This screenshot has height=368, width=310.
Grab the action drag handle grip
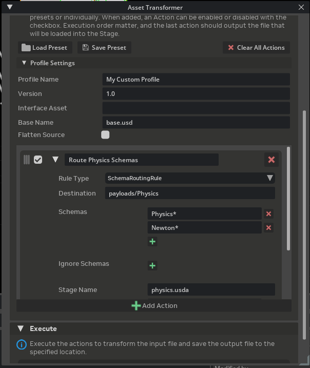tap(27, 160)
